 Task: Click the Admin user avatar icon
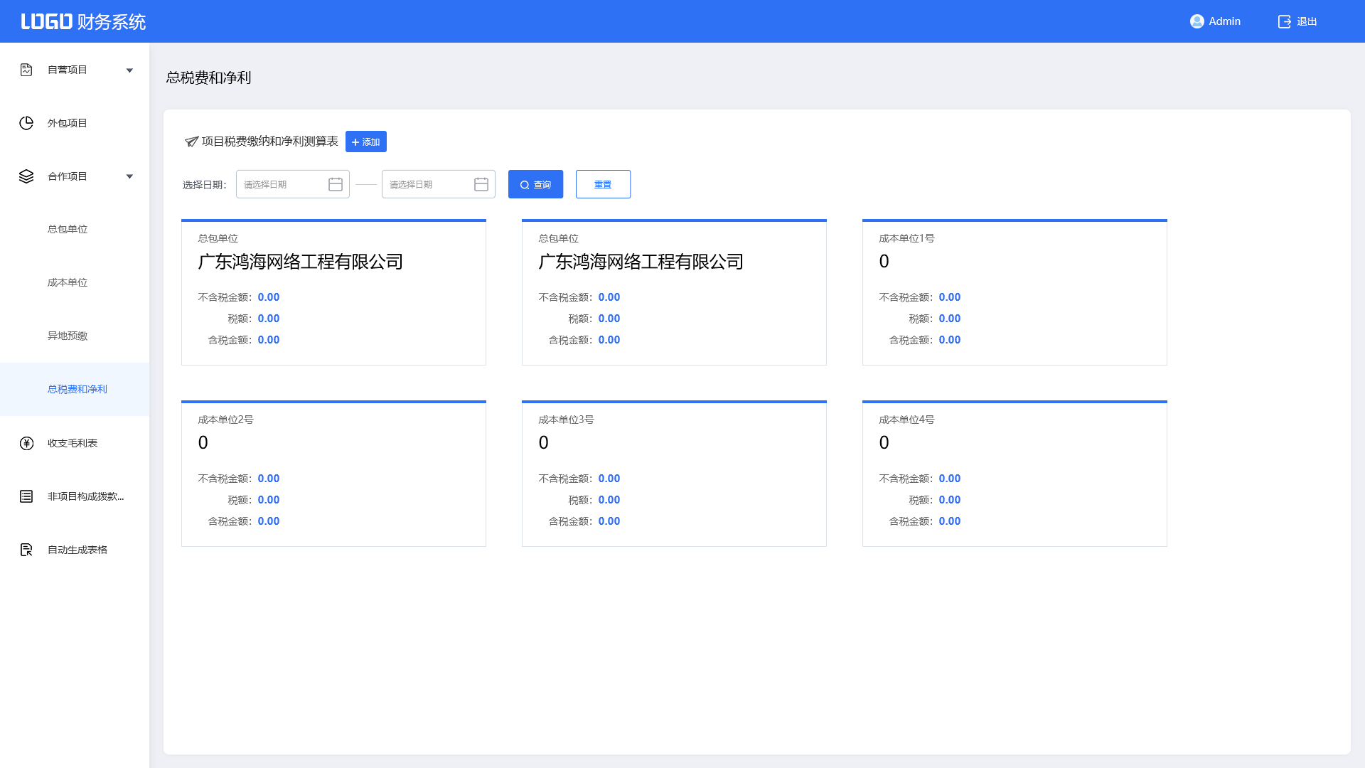[1197, 21]
